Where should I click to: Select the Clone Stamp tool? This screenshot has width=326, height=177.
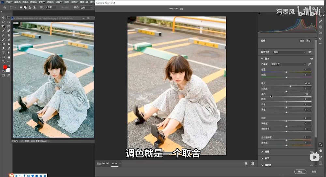(8, 35)
